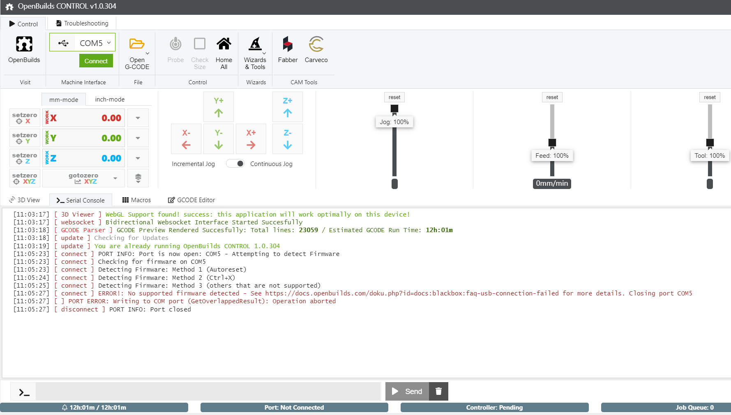Click the Controller: Pending status

[x=494, y=408]
